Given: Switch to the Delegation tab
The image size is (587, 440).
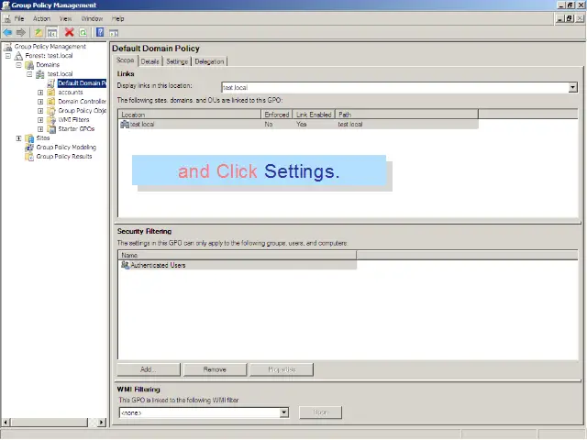Looking at the screenshot, I should point(209,61).
